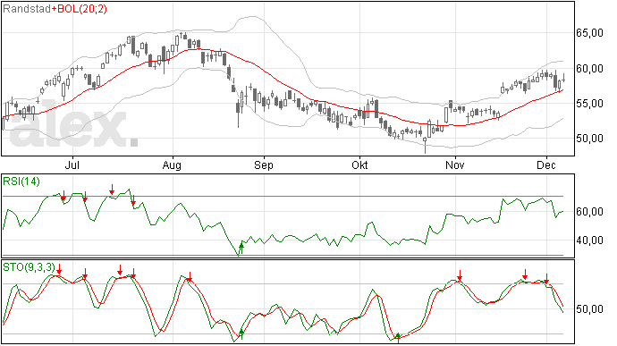This screenshot has height=346, width=617.
Task: Click the Okt month label
Action: pos(359,165)
